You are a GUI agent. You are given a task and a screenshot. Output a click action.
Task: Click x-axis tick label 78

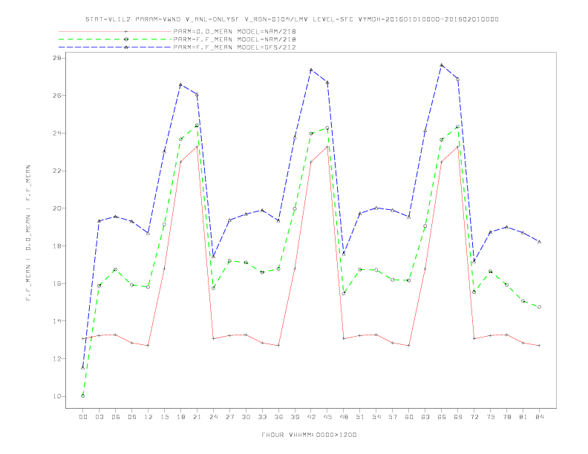coord(506,417)
